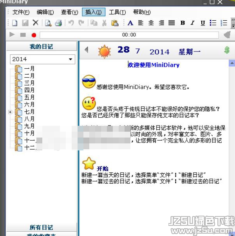This screenshot has height=236, width=235.
Task: Toggle Underline formatting
Action: (203, 23)
